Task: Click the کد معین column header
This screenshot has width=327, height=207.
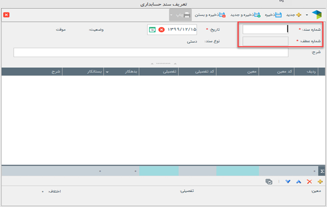Action: coord(276,72)
